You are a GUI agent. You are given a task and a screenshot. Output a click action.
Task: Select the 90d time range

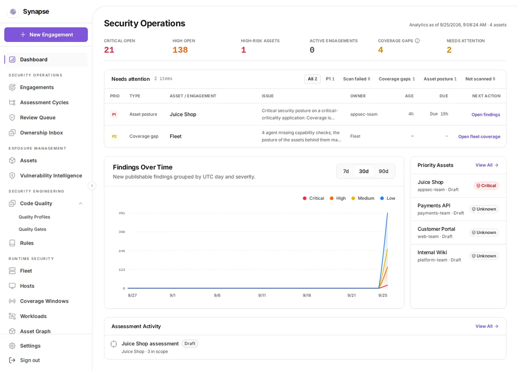[x=383, y=171]
